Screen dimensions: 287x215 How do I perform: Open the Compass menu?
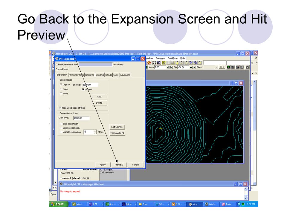coord(160,58)
